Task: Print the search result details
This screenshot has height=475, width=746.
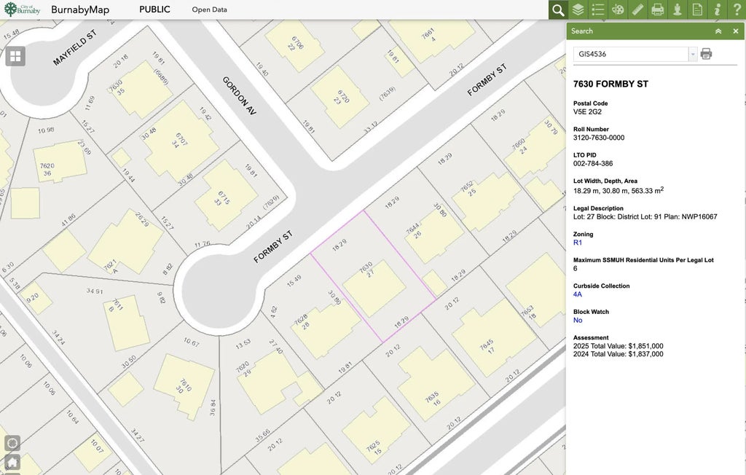Action: tap(706, 54)
